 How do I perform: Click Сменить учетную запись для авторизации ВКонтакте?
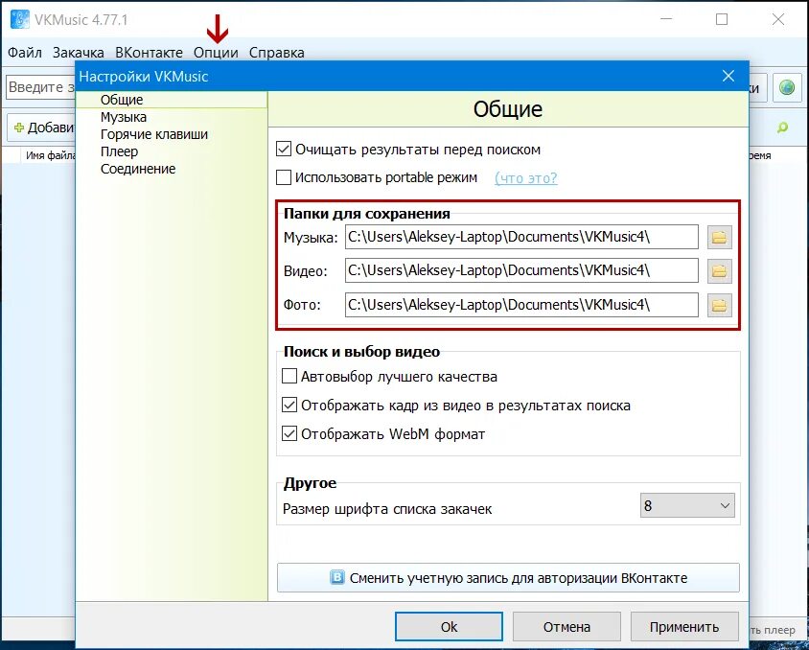pos(508,578)
